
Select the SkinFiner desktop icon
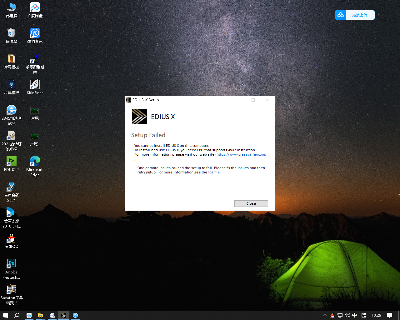click(x=35, y=87)
